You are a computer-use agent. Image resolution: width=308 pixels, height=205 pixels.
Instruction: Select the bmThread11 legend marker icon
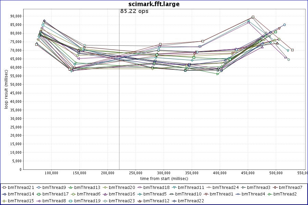point(174,187)
